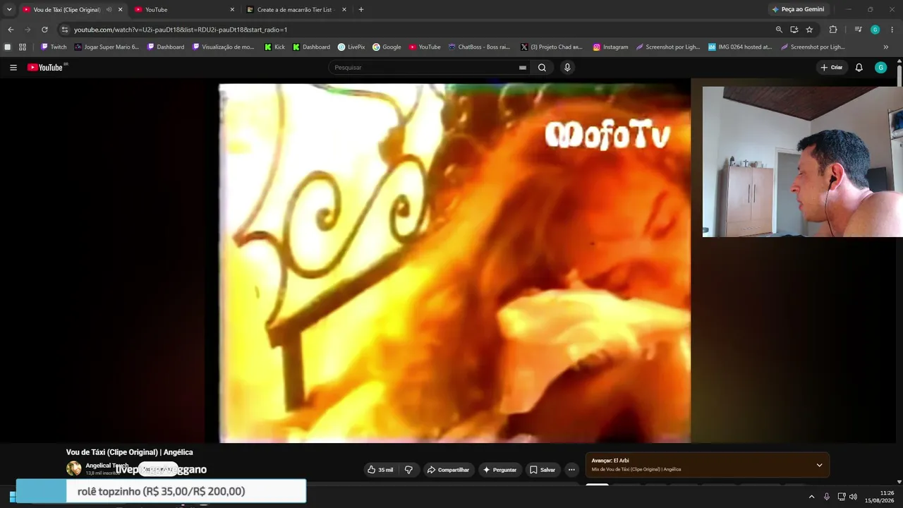This screenshot has width=903, height=508.
Task: Mute the tab via the audio icon
Action: pyautogui.click(x=109, y=10)
